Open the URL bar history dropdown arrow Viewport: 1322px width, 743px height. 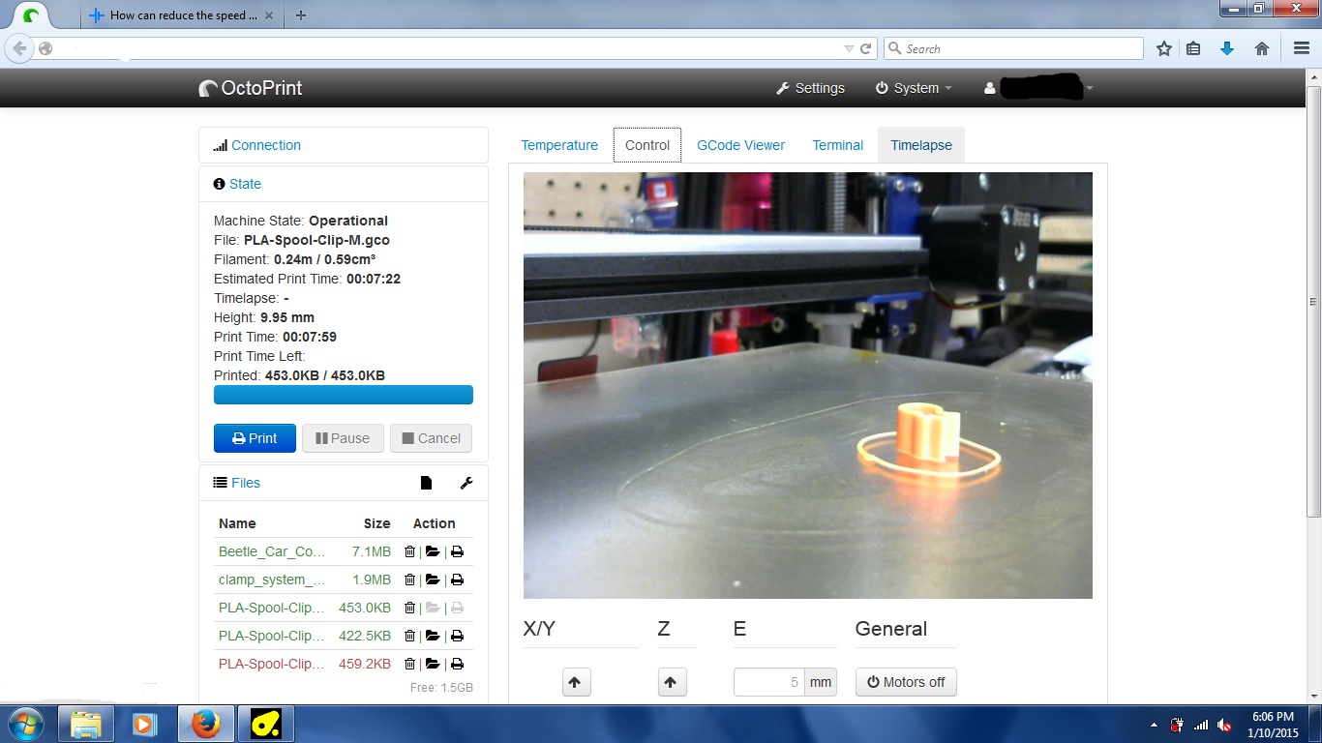[x=849, y=48]
